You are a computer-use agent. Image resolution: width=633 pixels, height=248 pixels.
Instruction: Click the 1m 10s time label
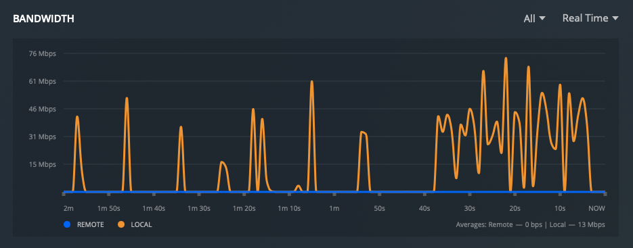[290, 209]
